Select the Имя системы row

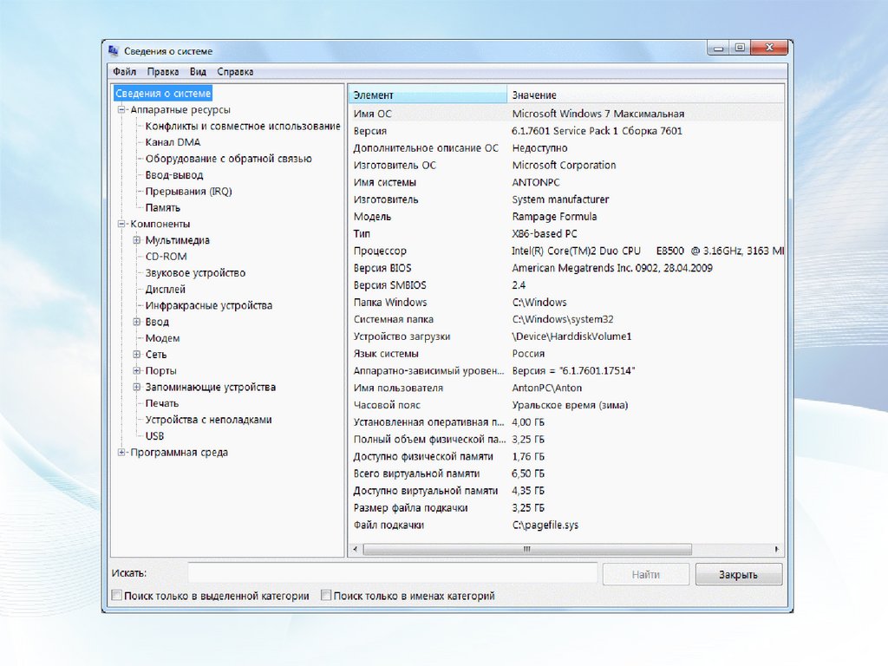566,182
